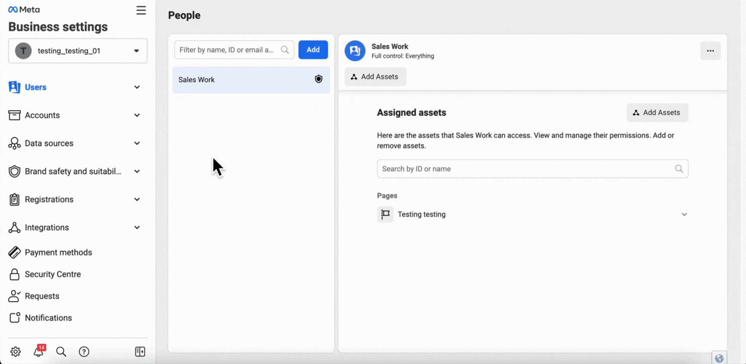Click the search magnifier in bottom bar
The height and width of the screenshot is (364, 746).
(x=61, y=352)
